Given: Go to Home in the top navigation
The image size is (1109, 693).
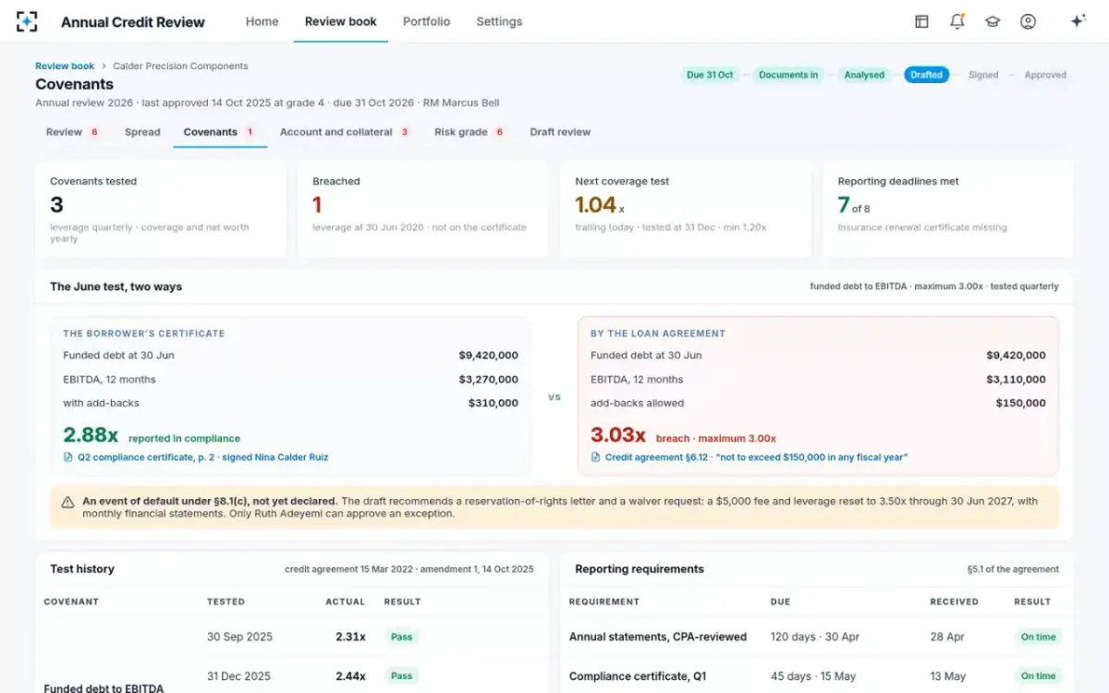Looking at the screenshot, I should (262, 21).
